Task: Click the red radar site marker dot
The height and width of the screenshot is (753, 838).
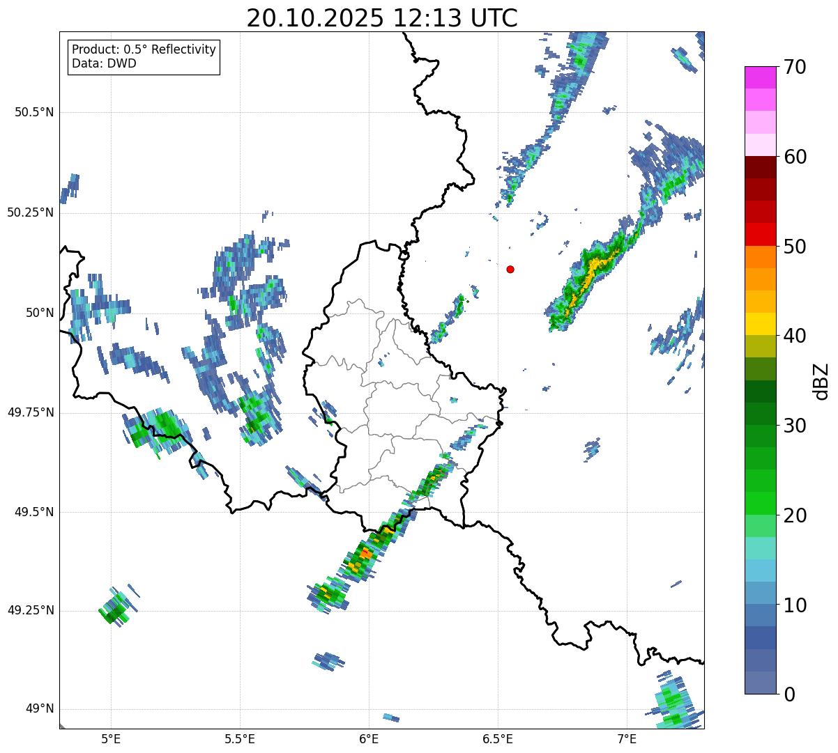Action: tap(510, 269)
